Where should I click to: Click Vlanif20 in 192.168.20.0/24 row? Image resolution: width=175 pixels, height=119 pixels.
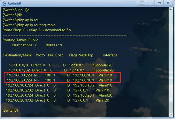[x=106, y=95]
